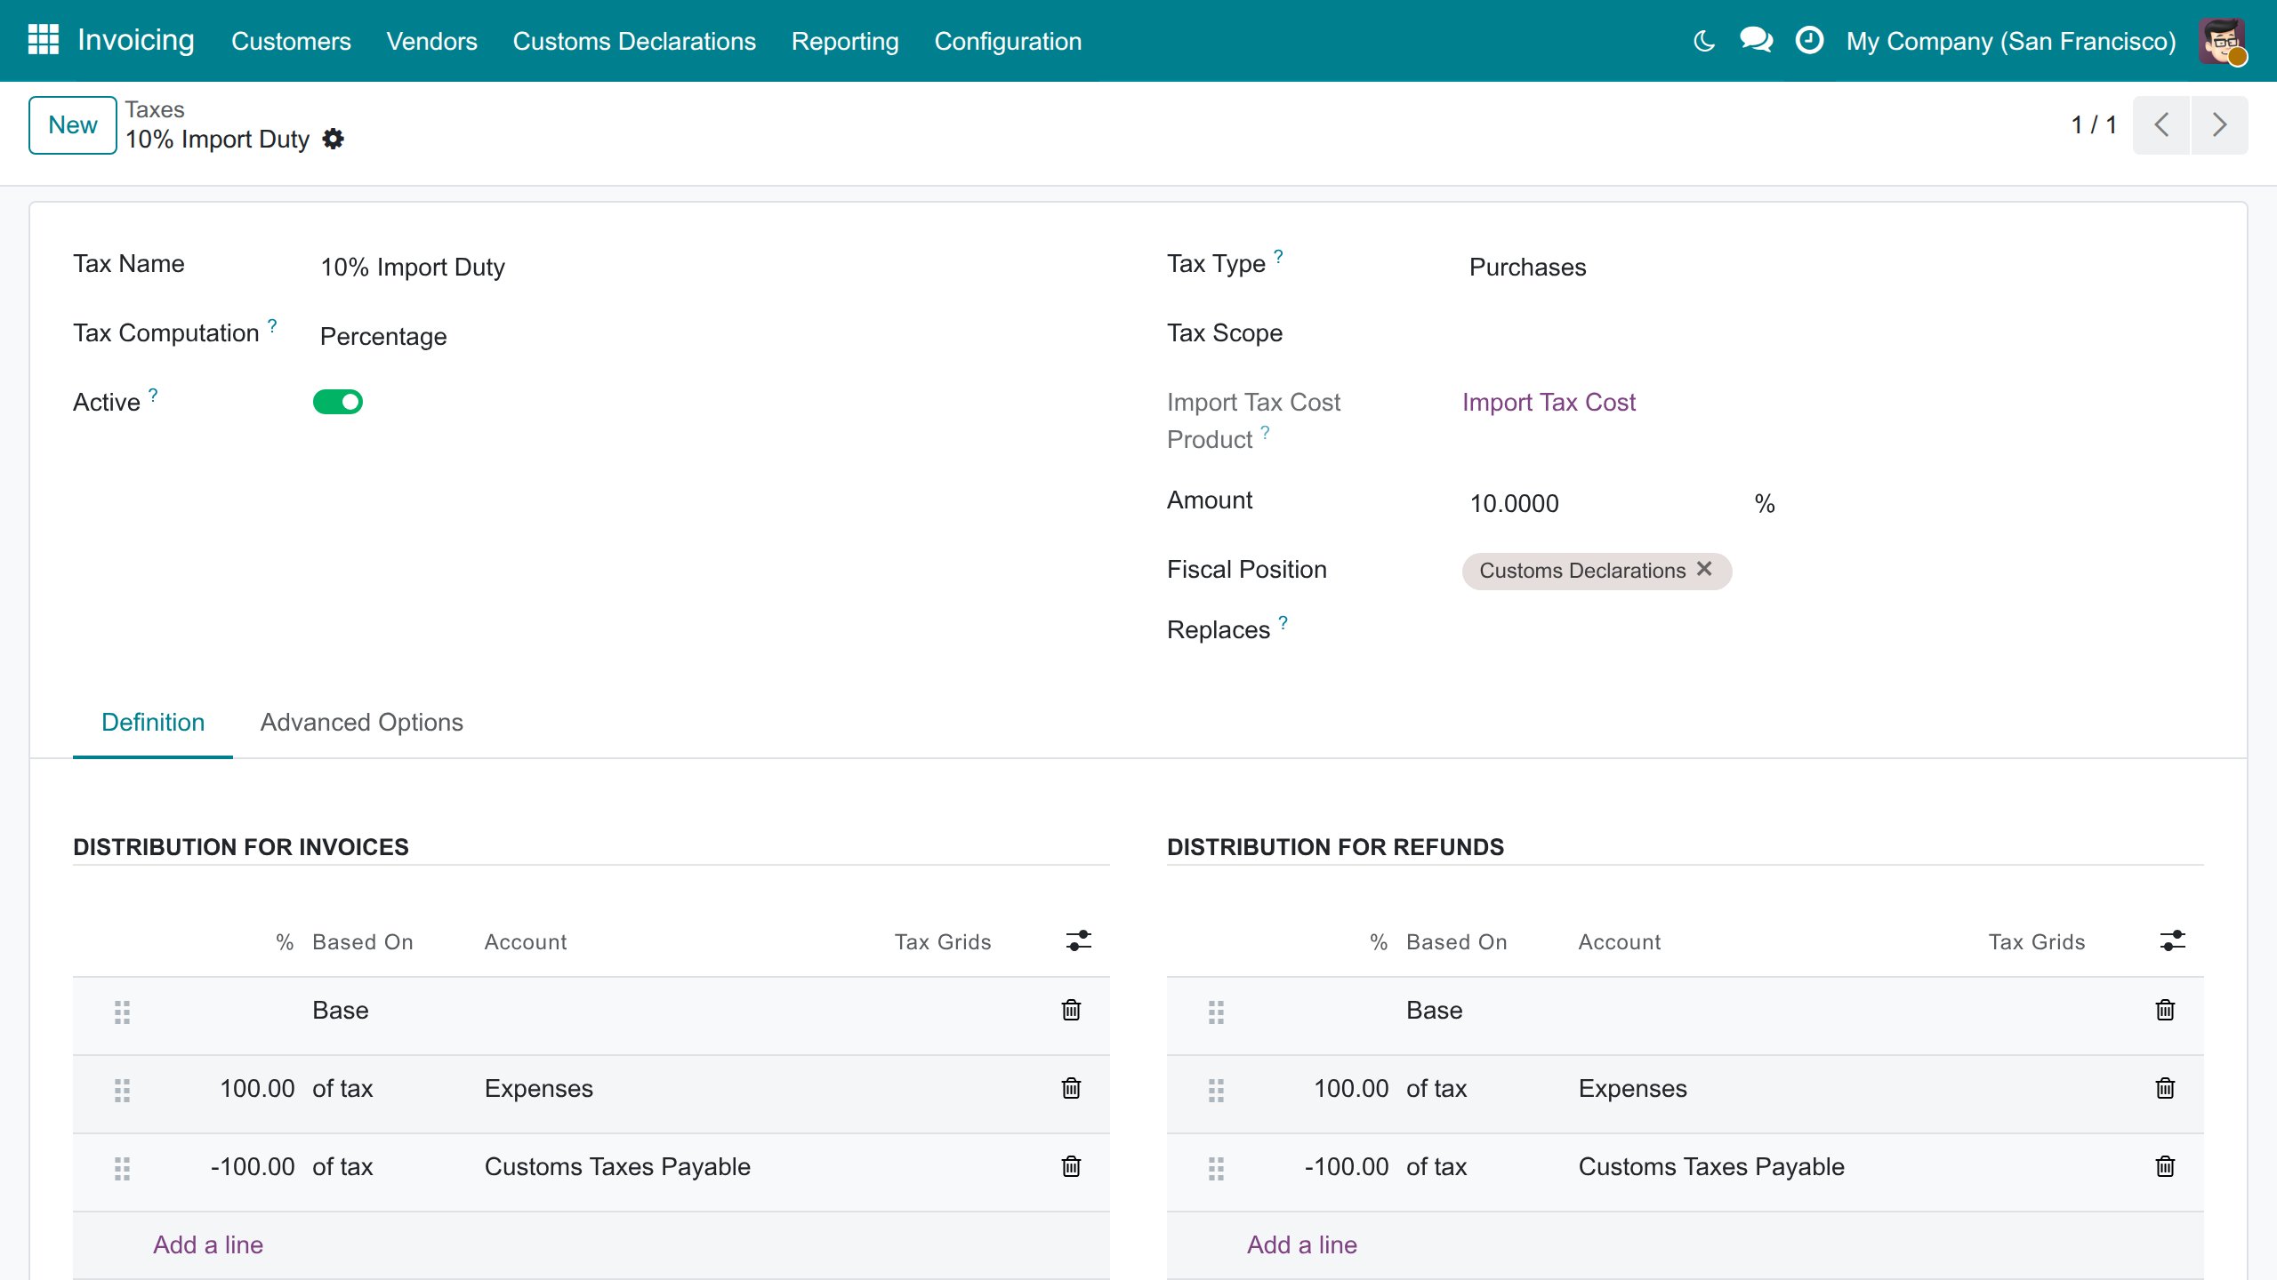Screen dimensions: 2277x1280
Task: Open the apps grid menu icon
Action: [x=43, y=40]
